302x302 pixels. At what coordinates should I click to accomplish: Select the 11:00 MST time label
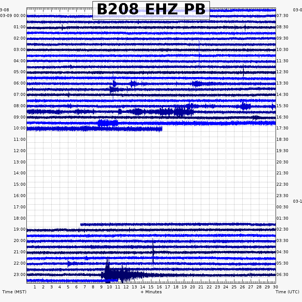tap(20, 139)
